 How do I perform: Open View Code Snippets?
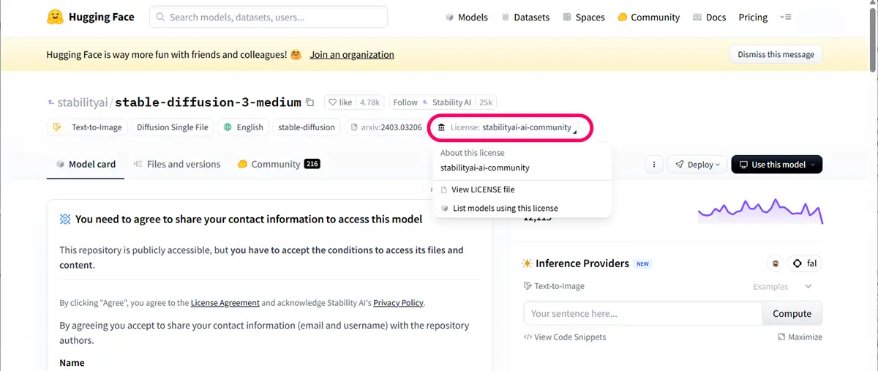coord(565,337)
